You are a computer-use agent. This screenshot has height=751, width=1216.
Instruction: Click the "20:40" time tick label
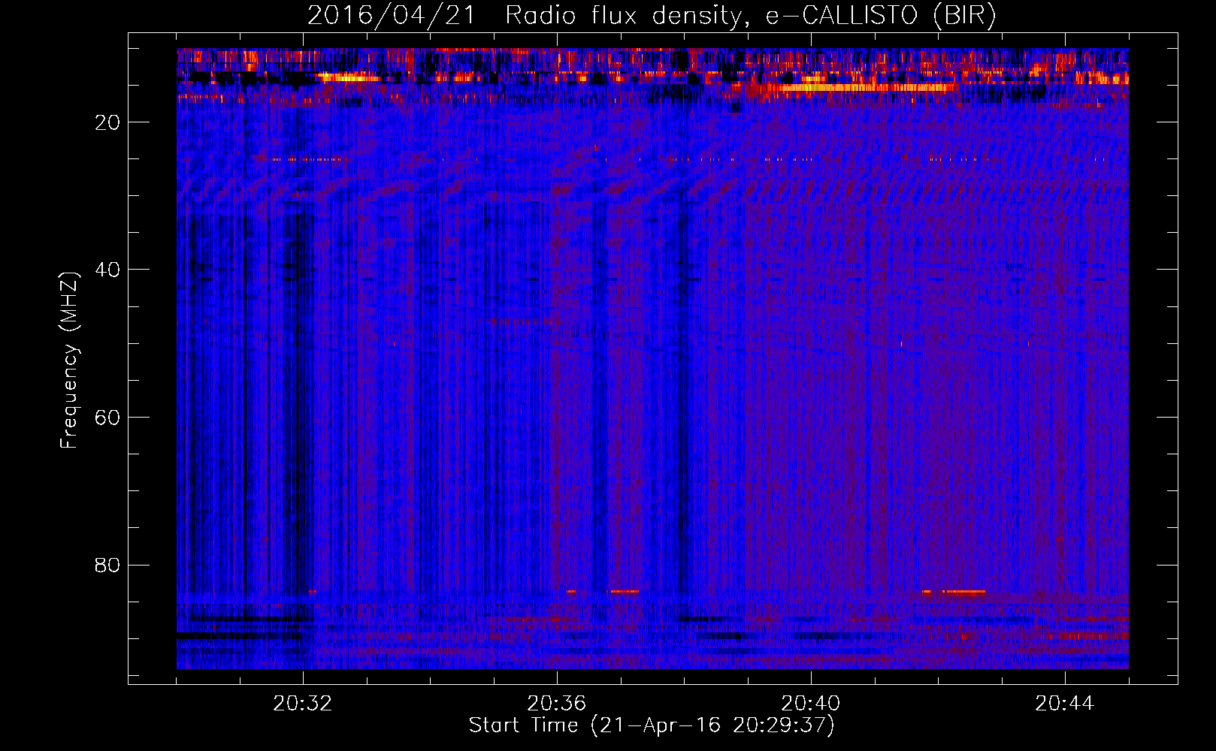811,704
